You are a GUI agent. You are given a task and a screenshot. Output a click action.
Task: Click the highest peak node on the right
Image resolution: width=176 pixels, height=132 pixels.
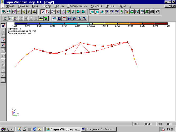[x=128, y=42]
